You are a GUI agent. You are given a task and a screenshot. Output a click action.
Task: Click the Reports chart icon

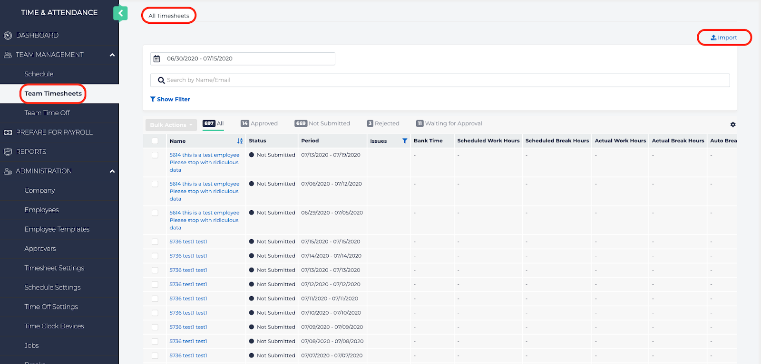8,152
